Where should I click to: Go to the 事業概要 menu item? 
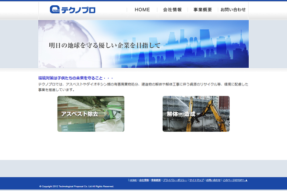click(203, 10)
